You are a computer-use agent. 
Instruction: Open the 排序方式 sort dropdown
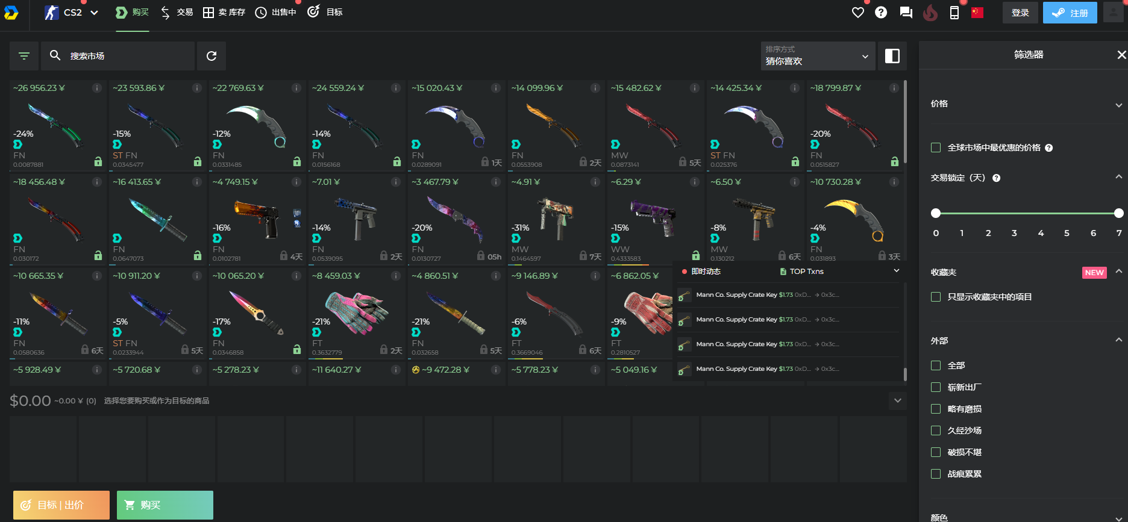coord(818,56)
